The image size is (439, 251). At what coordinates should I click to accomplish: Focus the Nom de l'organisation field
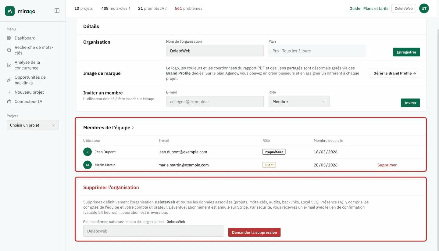point(215,51)
